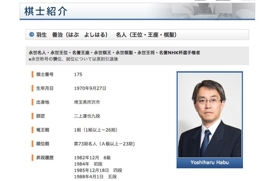Viewport: 276px width, 181px height.
Task: Click the banner image beside 棋士紹介
Action: [214, 11]
